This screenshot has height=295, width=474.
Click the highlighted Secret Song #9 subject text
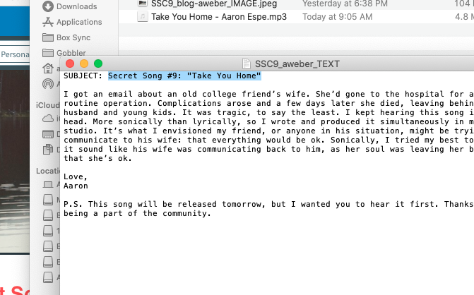pos(184,76)
